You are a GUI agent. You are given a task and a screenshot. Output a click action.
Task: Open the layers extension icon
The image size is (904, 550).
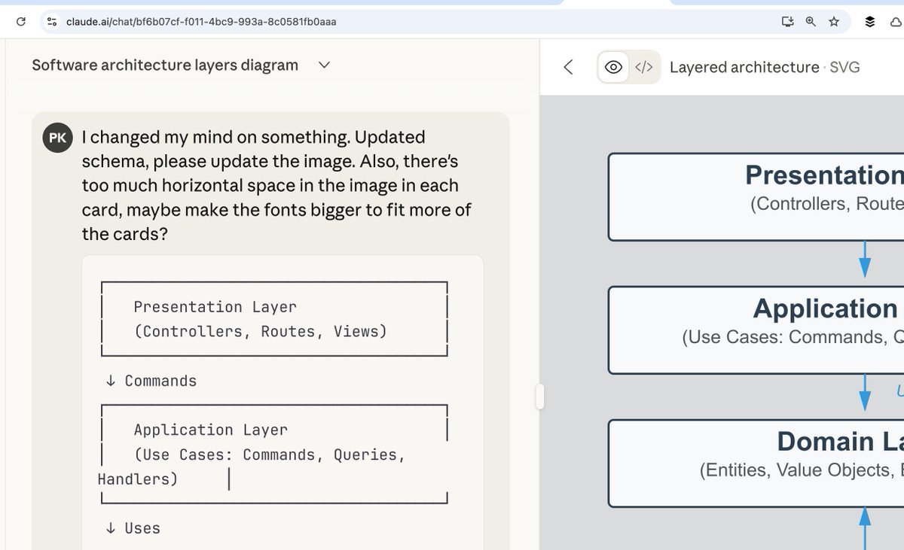(x=870, y=22)
